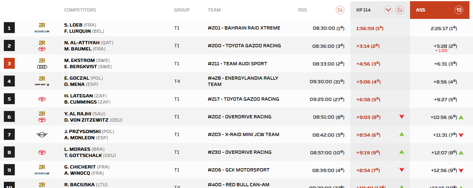Click position badge 7
Viewport: 473px width, 188px height.
[9, 135]
